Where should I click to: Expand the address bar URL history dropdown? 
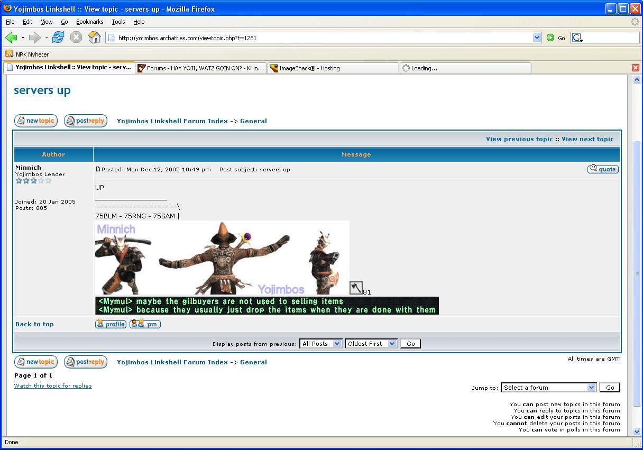537,38
